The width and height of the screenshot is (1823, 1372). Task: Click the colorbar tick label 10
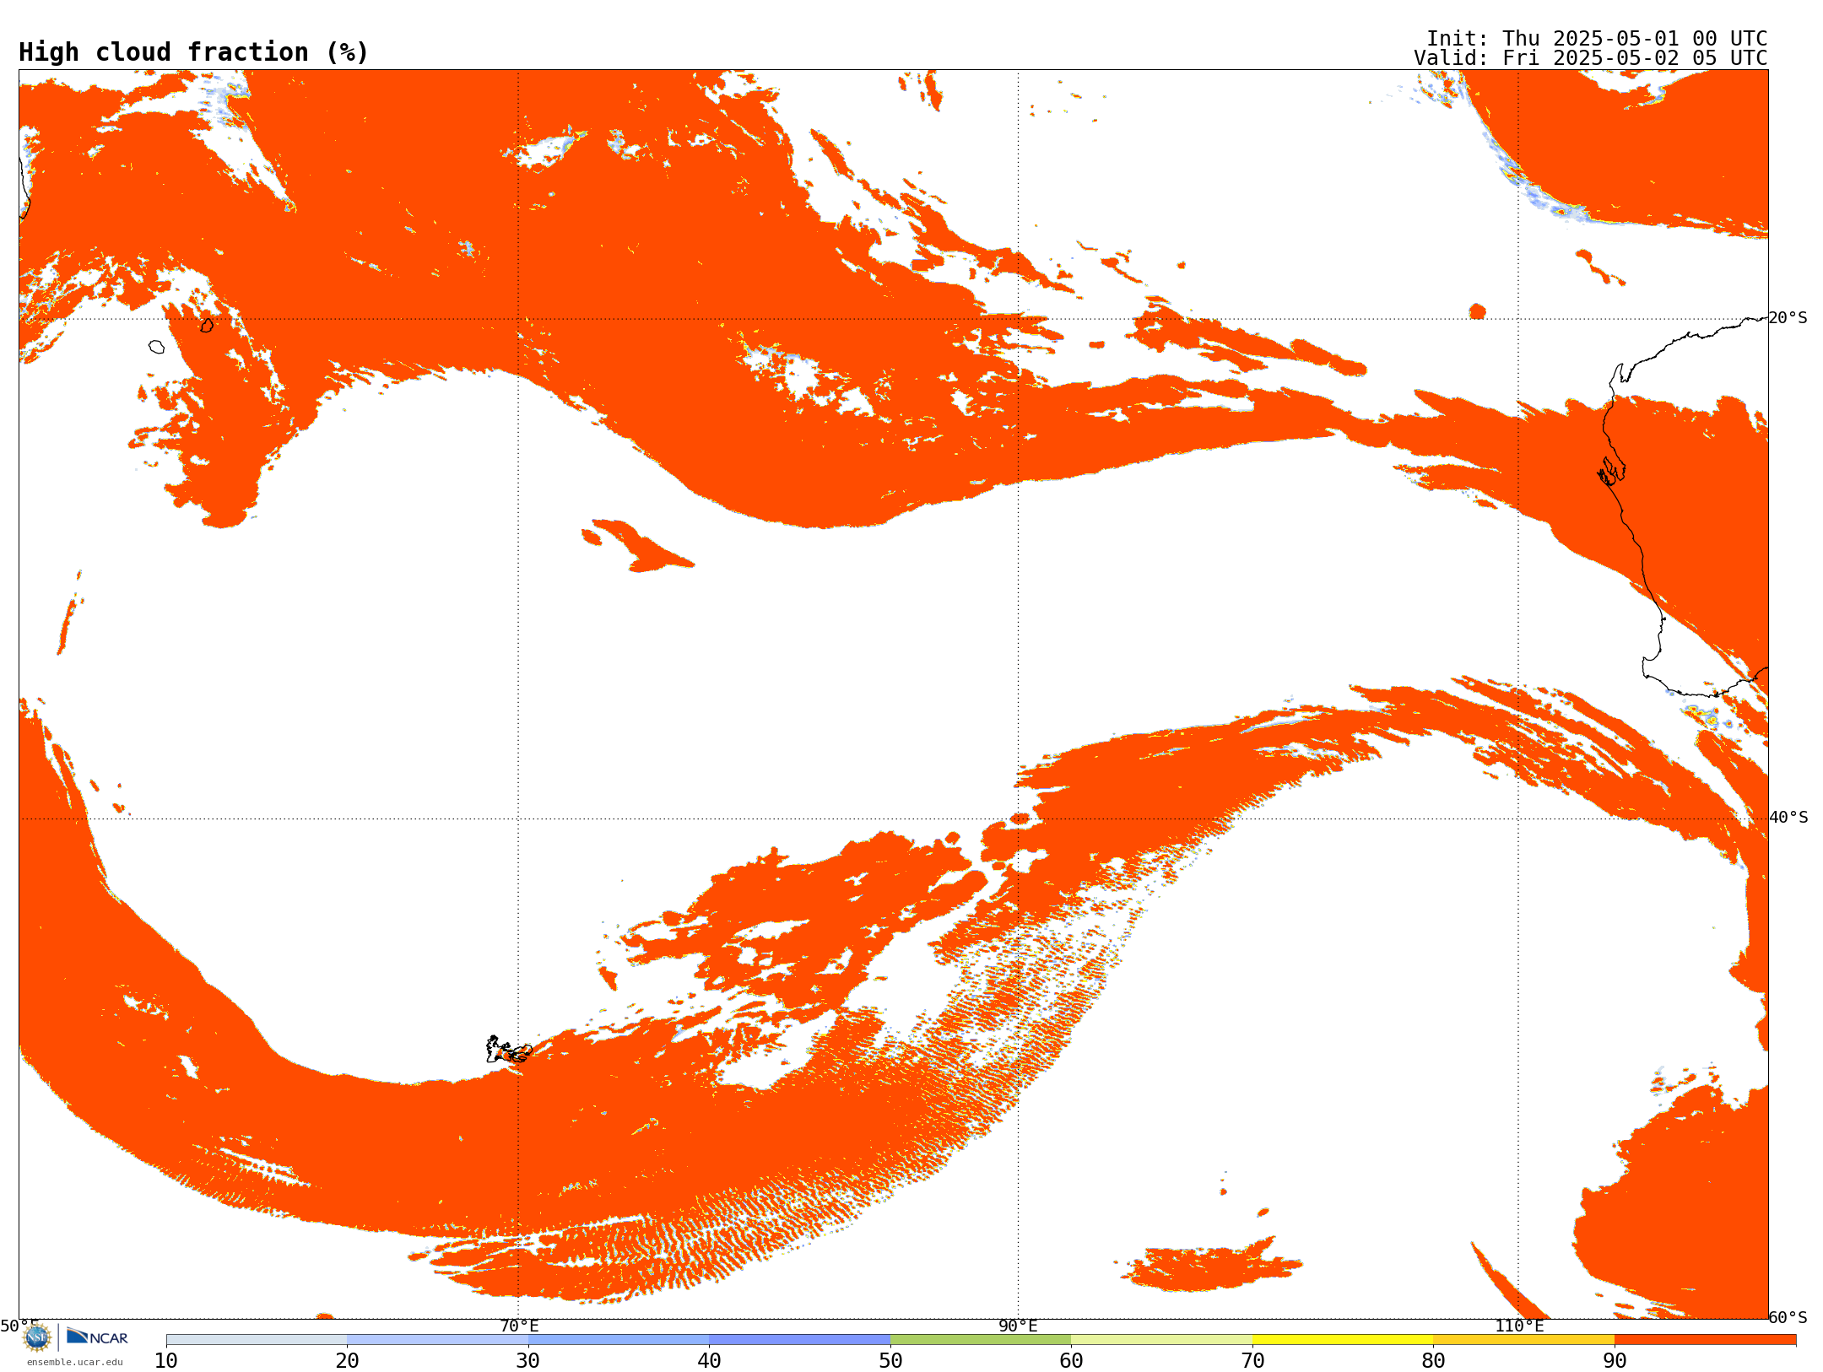tap(166, 1360)
